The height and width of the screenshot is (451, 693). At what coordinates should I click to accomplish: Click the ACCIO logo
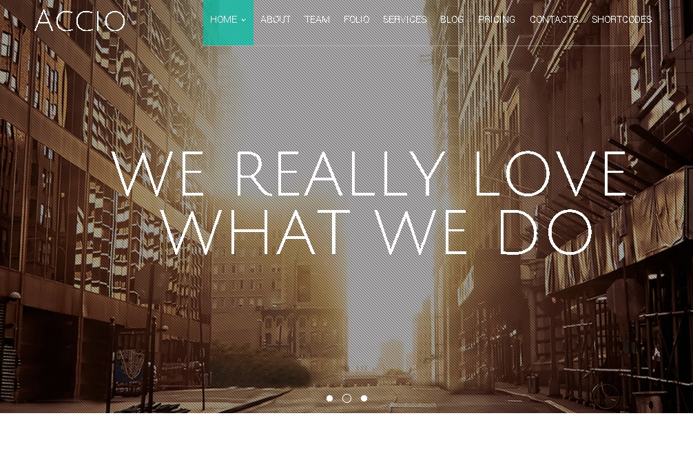click(x=80, y=21)
